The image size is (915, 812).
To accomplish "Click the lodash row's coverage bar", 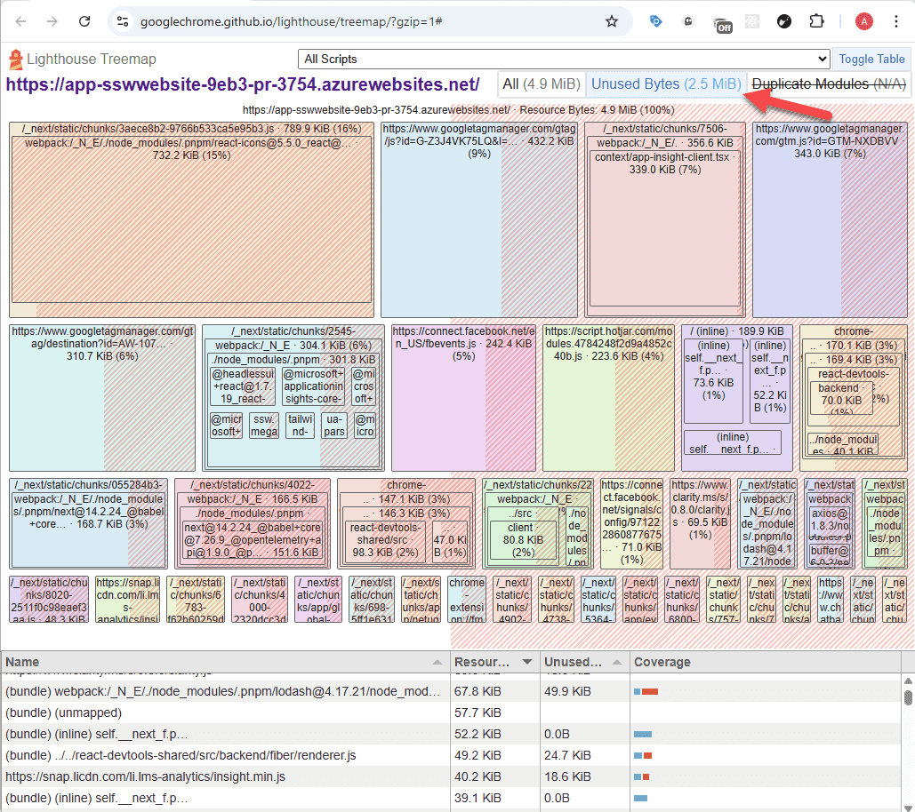I will (x=646, y=691).
